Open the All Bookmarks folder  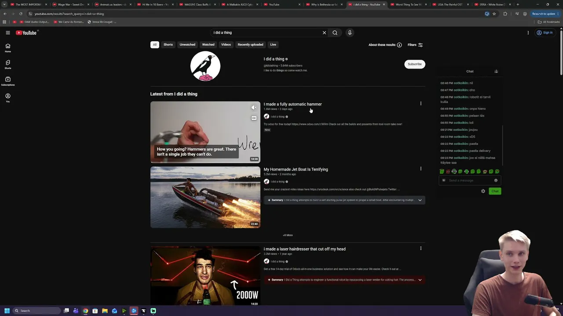click(x=548, y=22)
